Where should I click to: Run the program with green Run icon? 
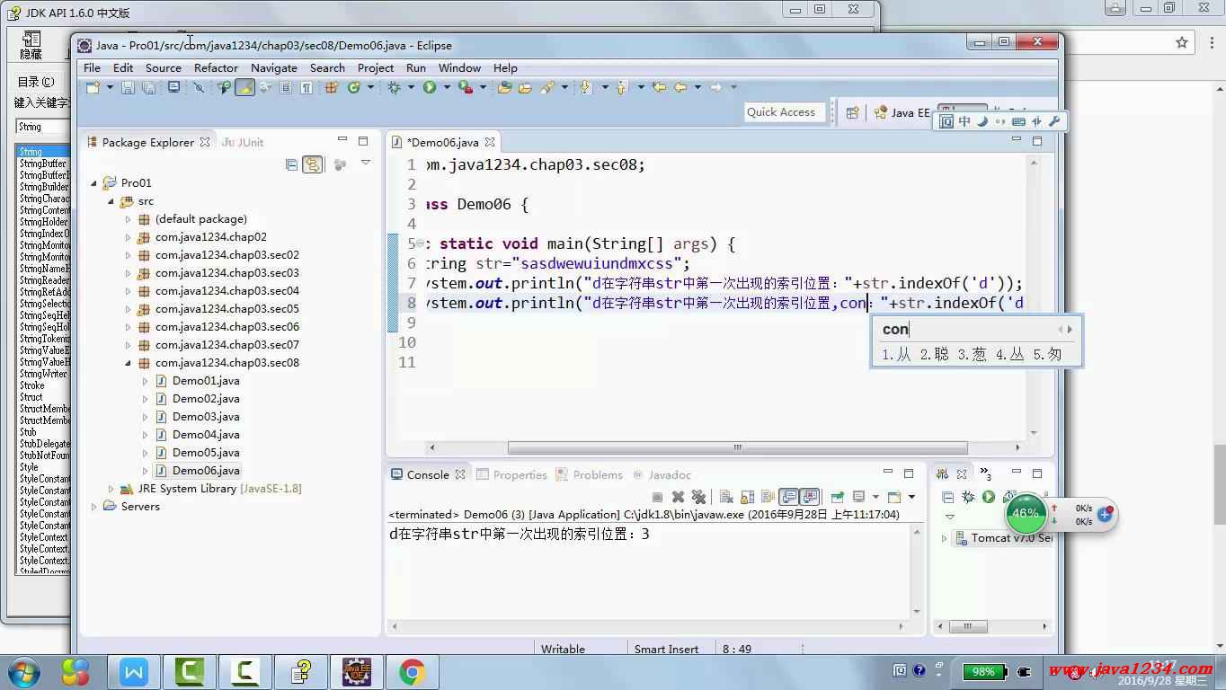point(430,87)
